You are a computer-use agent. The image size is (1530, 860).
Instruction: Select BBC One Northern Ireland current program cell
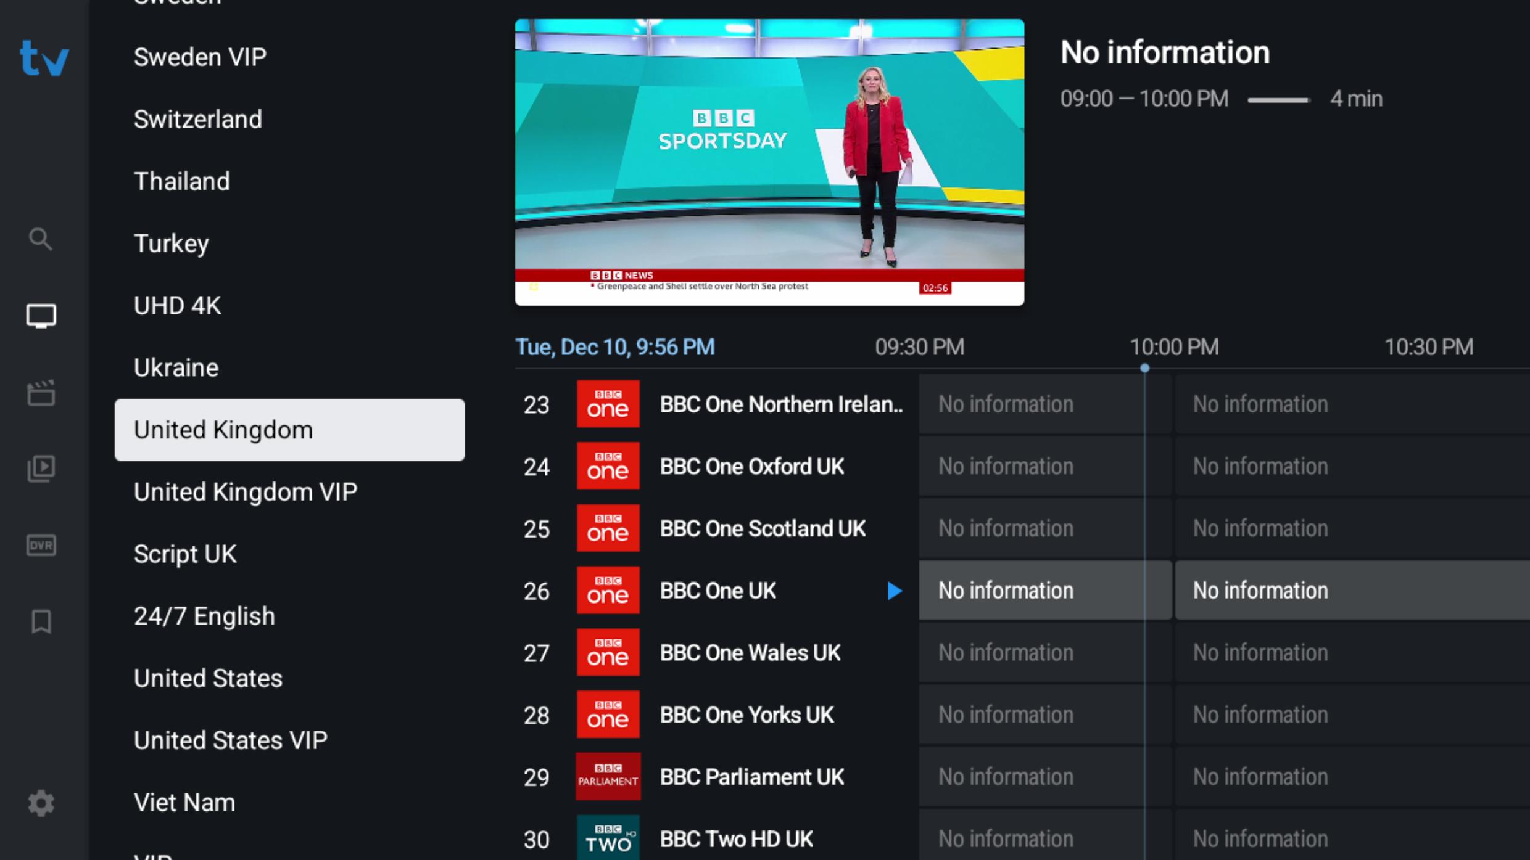click(x=1045, y=404)
